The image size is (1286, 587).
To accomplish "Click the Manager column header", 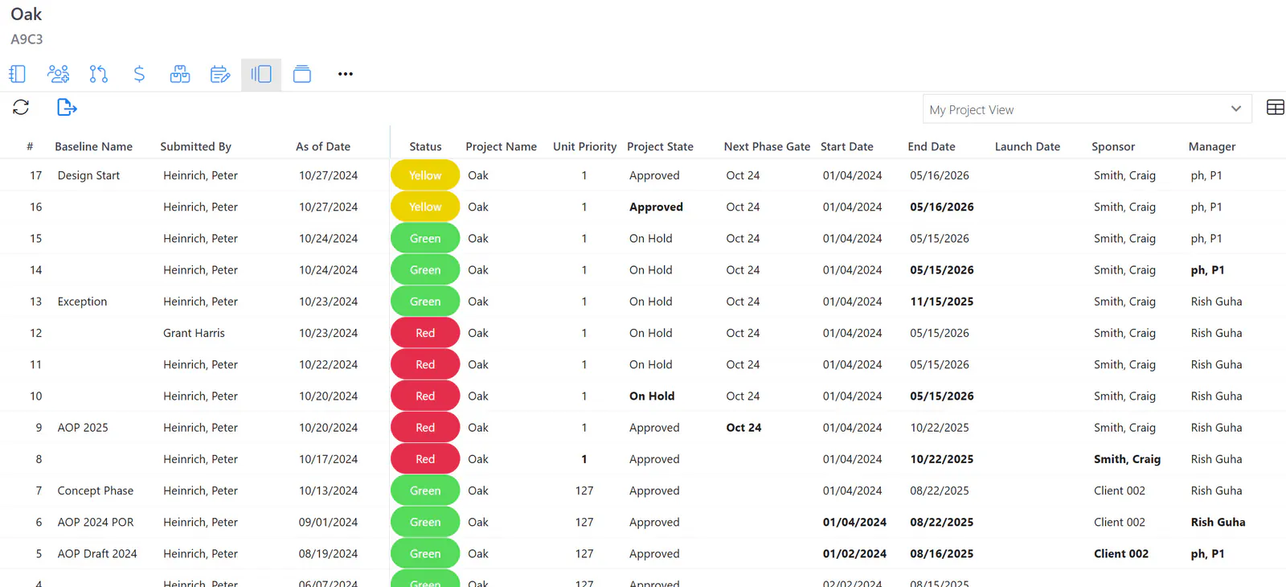I will point(1212,146).
